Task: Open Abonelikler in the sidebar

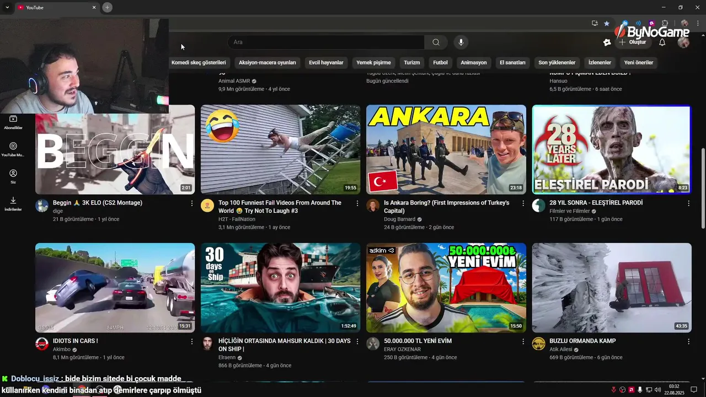Action: coord(13,122)
